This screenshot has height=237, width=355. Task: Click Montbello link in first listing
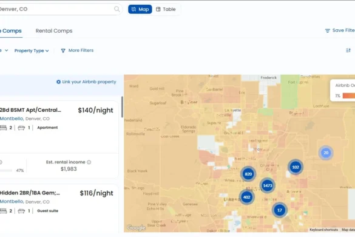pyautogui.click(x=12, y=118)
